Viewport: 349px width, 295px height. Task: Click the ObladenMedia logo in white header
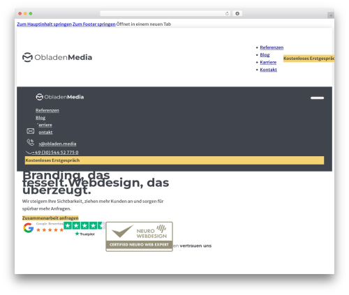pos(57,57)
